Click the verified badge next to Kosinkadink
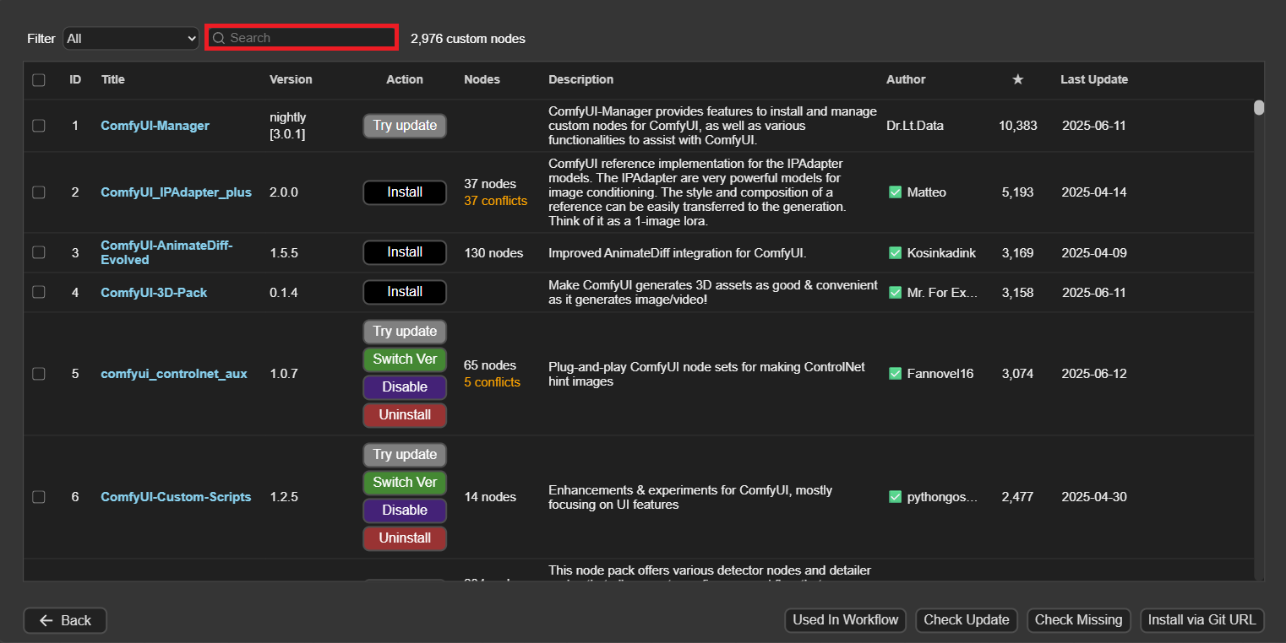Screen dimensions: 1286x643 point(895,252)
